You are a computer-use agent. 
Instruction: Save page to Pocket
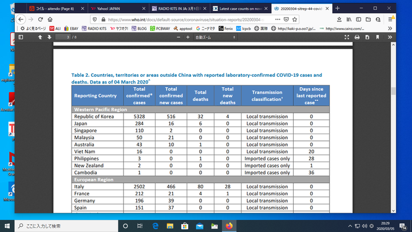(x=286, y=19)
